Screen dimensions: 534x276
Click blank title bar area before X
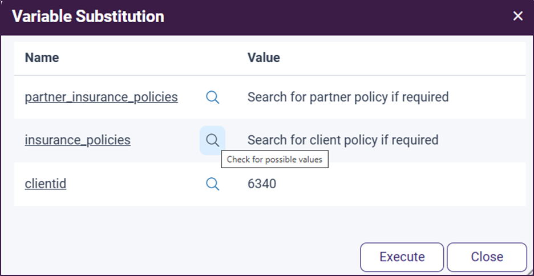(x=337, y=17)
